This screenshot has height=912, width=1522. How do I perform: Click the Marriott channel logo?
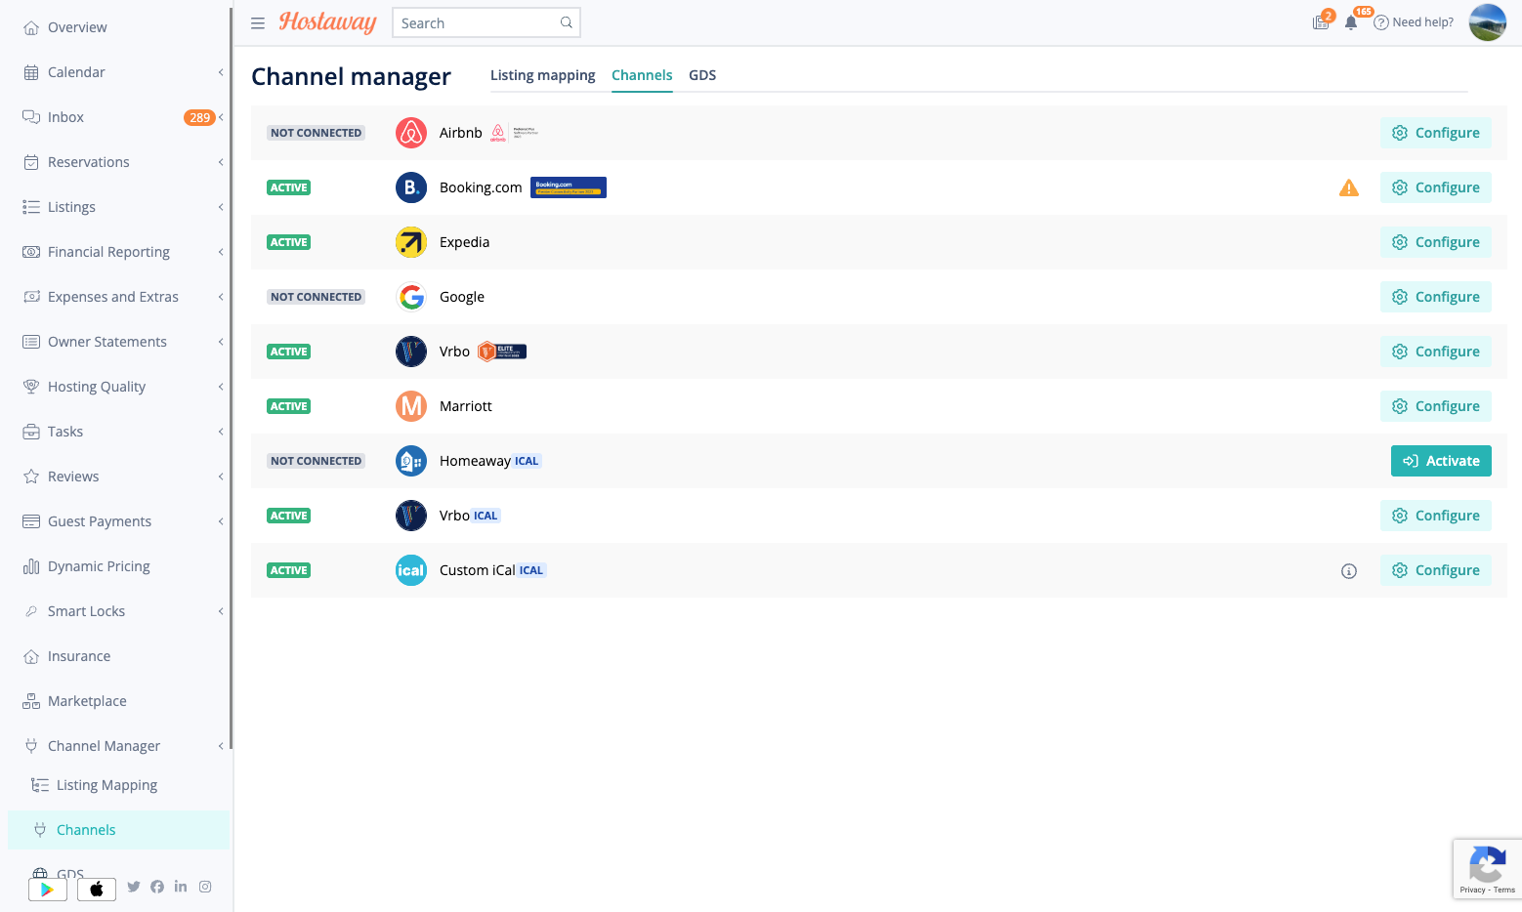(411, 406)
